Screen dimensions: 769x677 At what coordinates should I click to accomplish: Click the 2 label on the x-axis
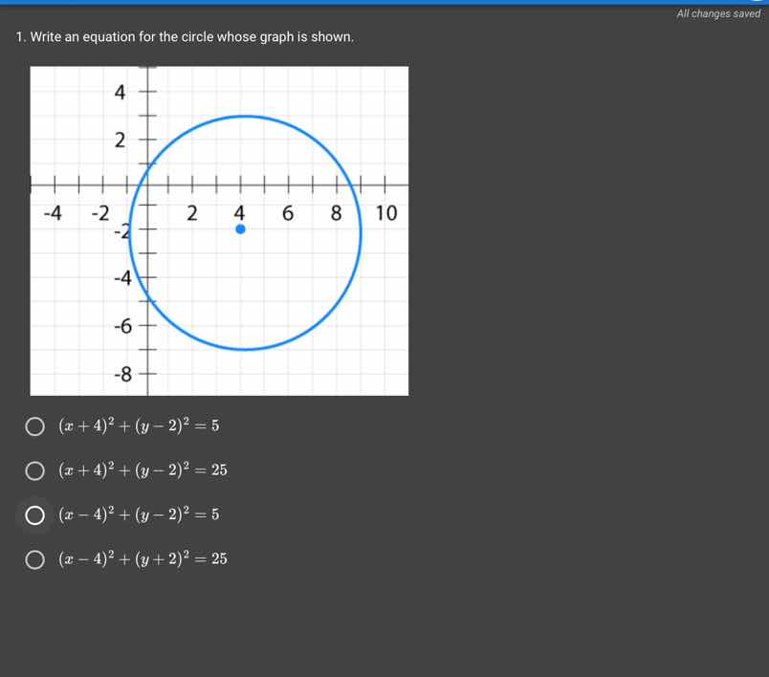[x=191, y=213]
